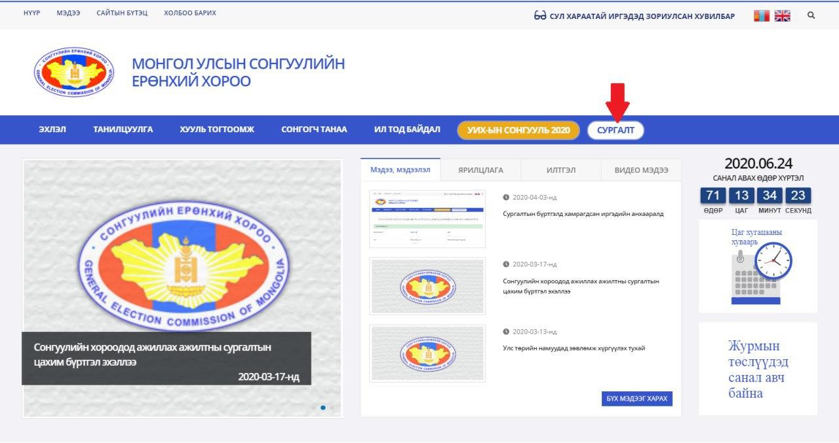Click the СУРГАЛТ button
The height and width of the screenshot is (443, 839).
tap(615, 130)
